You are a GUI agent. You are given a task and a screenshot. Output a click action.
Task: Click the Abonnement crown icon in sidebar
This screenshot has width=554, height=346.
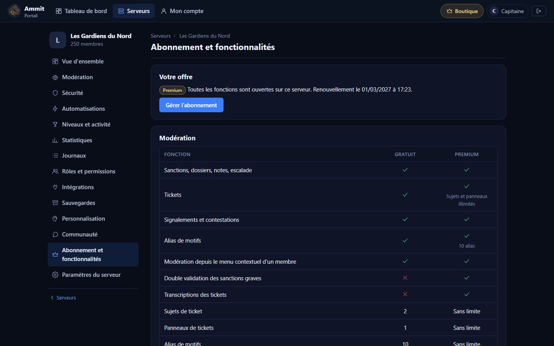[55, 255]
